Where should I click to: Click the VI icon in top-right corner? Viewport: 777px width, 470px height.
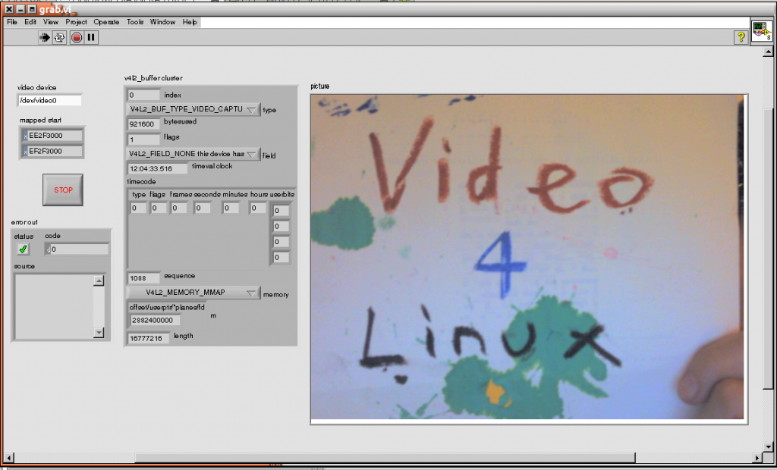[x=761, y=30]
